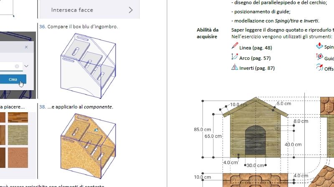Viewport: 334px width, 187px height.
Task: Click 'modellazione con Spingi/tira e Inverti' line
Action: 276,21
